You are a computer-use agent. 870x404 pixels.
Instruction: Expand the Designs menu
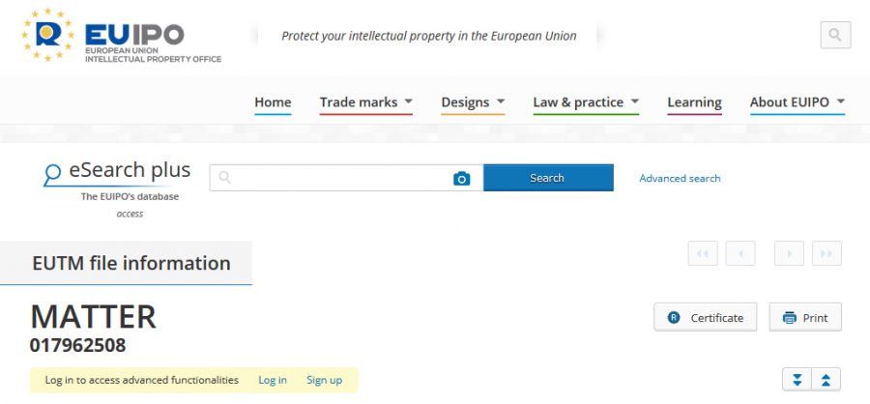473,102
